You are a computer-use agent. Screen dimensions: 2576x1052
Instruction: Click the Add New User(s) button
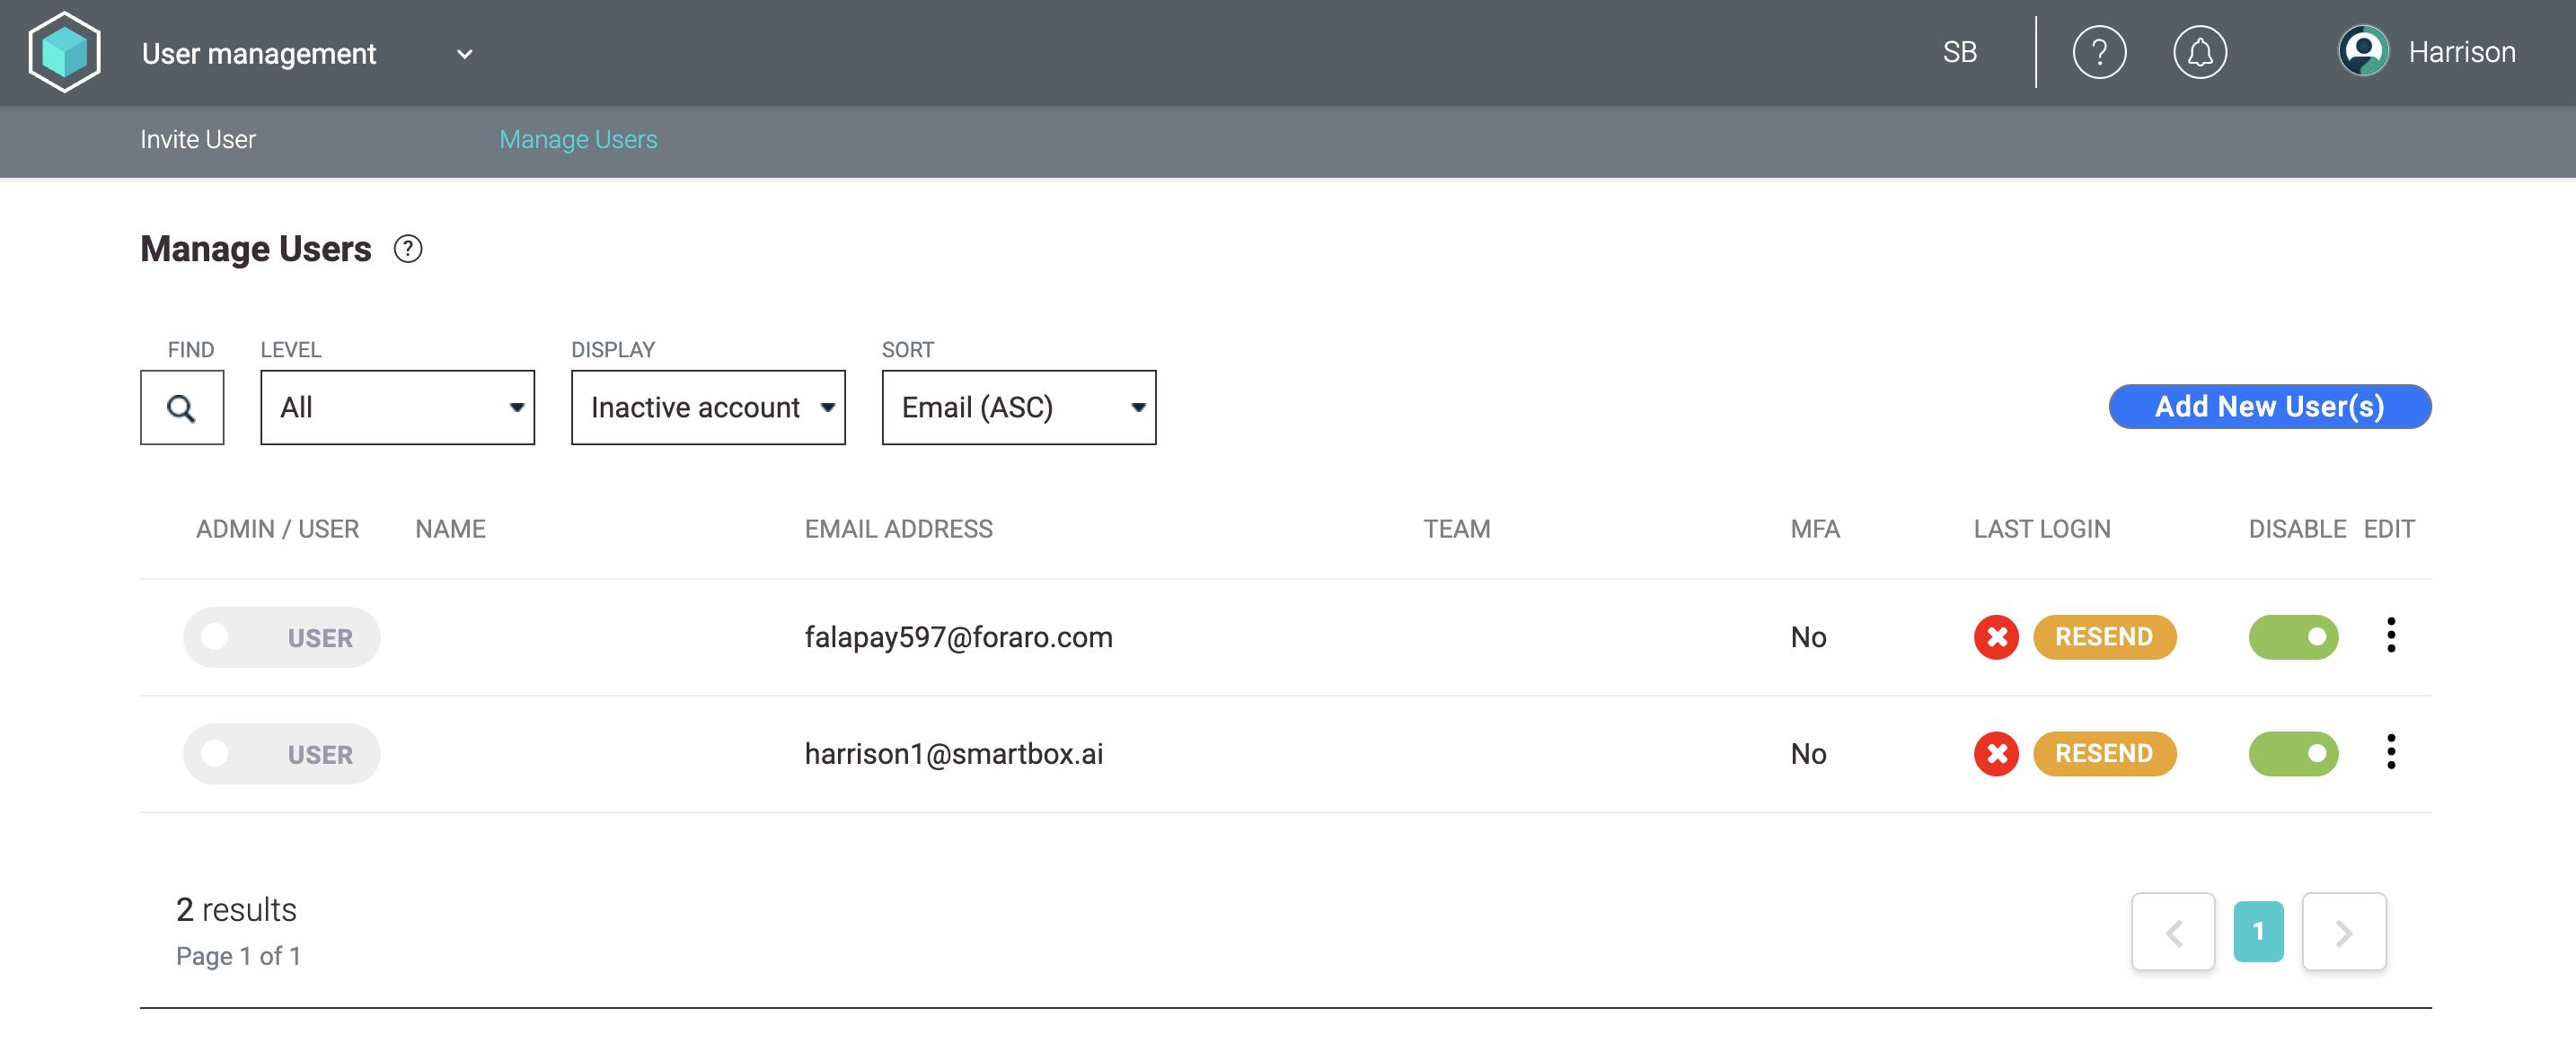[2269, 407]
